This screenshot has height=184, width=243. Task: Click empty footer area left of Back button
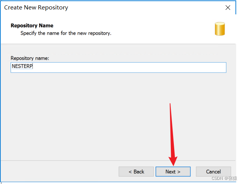[x=57, y=172]
